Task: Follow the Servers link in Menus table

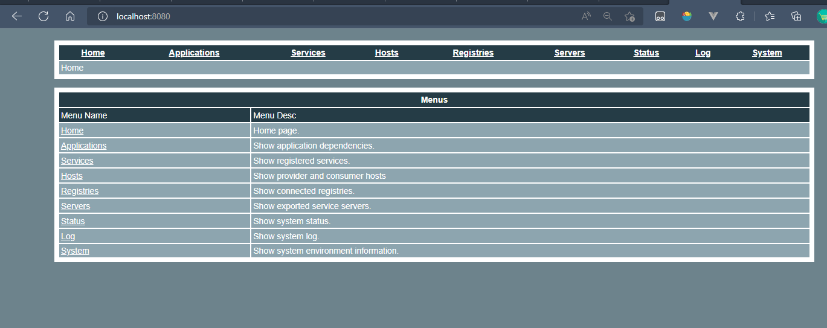Action: (x=76, y=206)
